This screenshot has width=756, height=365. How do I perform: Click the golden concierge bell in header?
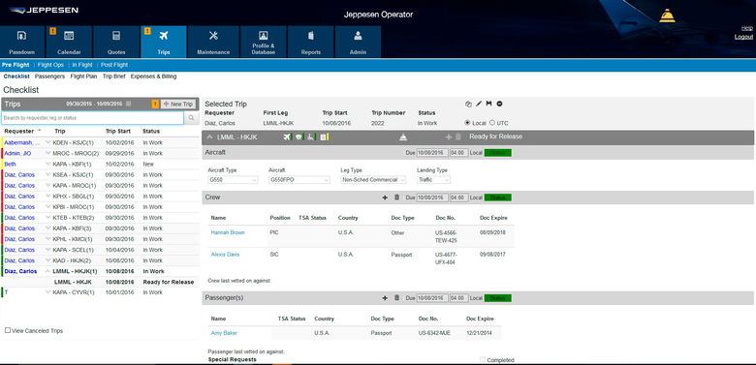click(x=667, y=15)
